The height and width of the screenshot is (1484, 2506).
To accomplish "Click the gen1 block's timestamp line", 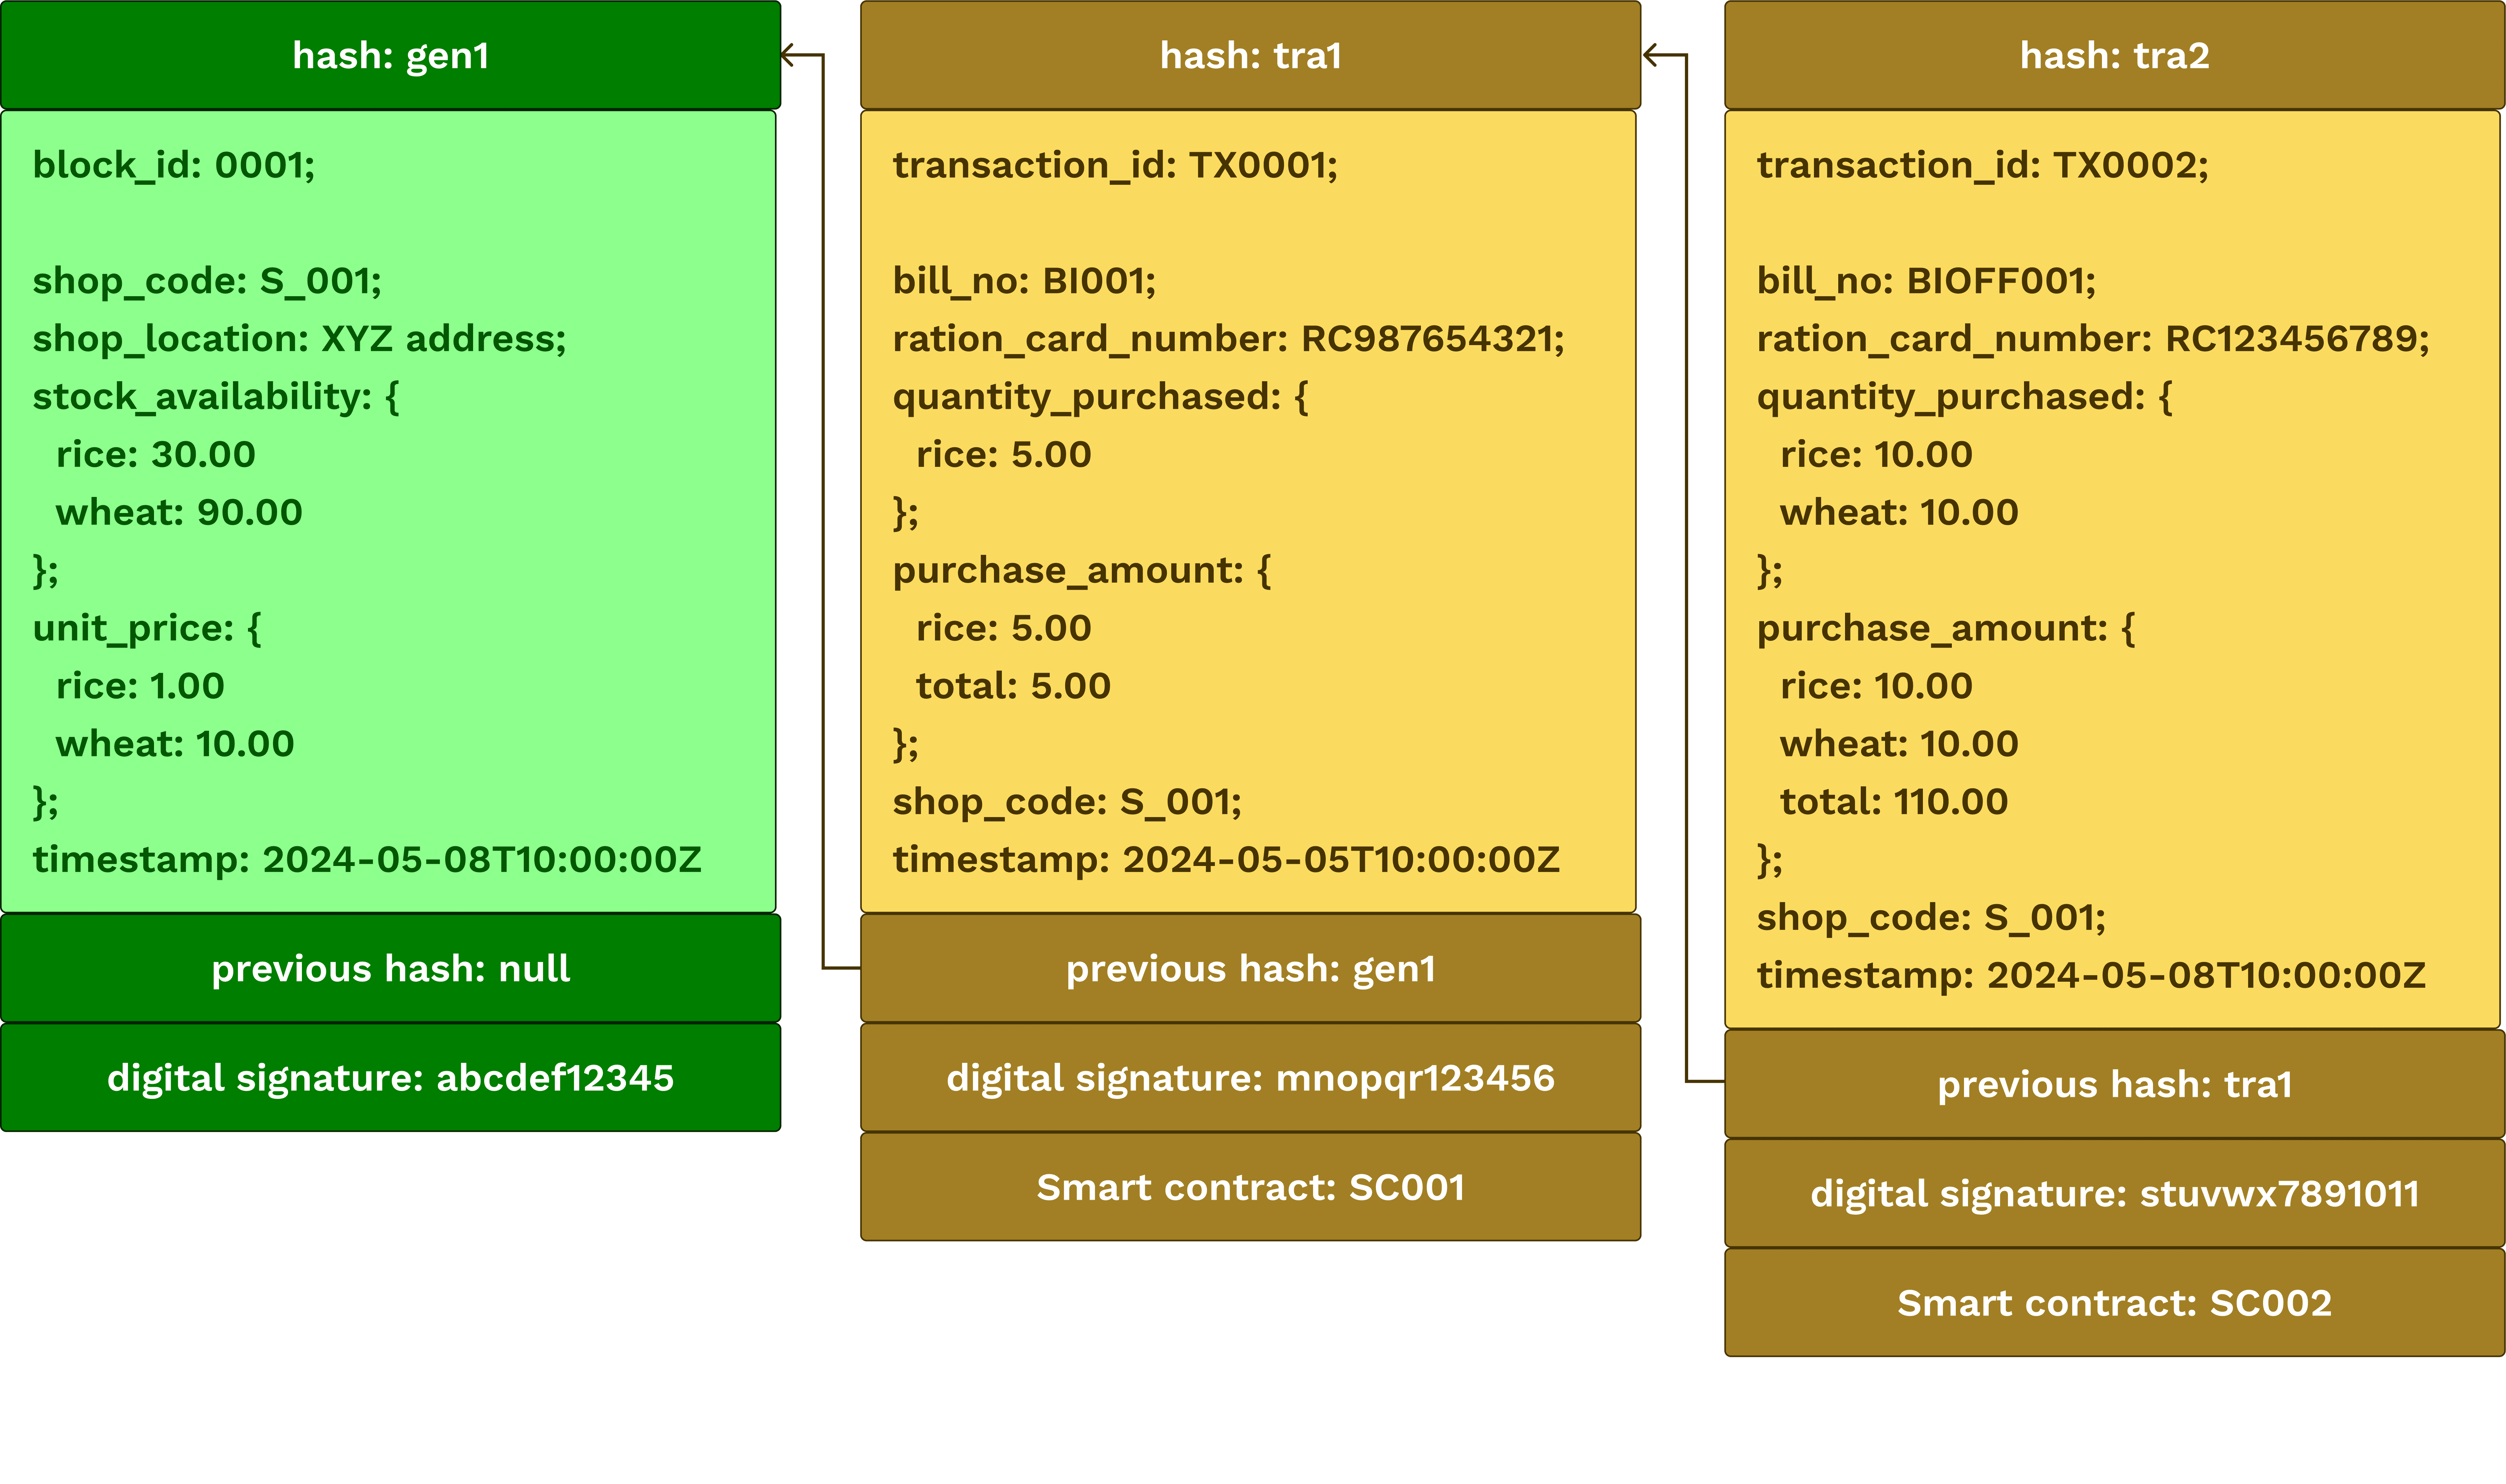I will [367, 860].
